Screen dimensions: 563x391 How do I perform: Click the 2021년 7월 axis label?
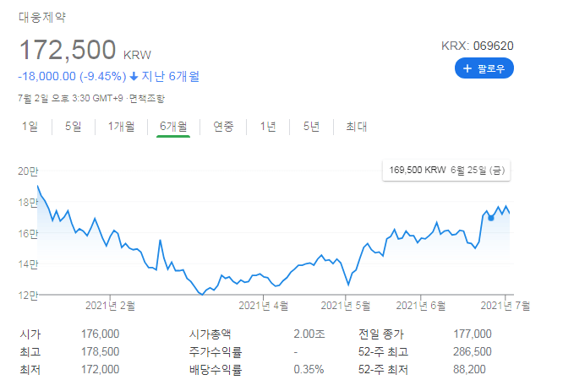pos(506,306)
